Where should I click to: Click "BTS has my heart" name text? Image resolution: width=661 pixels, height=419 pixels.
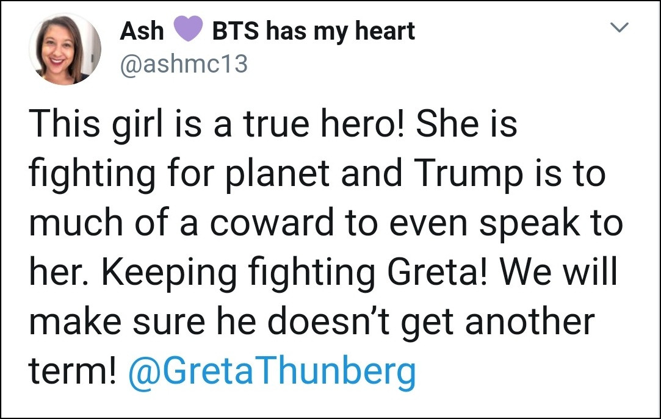pos(313,31)
